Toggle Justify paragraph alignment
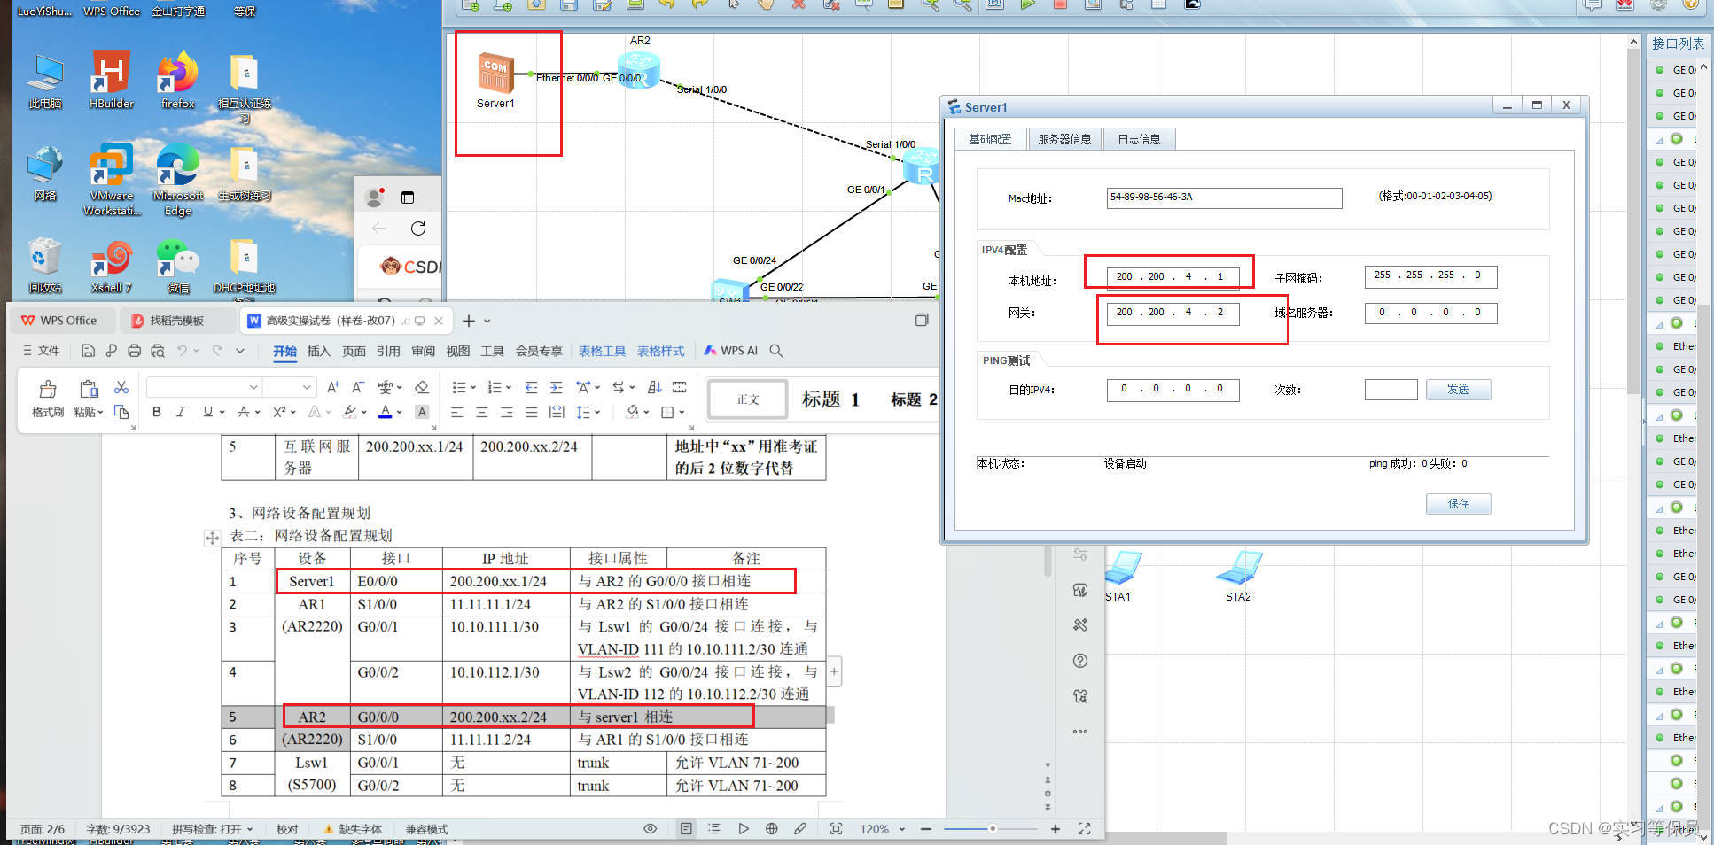 (531, 412)
